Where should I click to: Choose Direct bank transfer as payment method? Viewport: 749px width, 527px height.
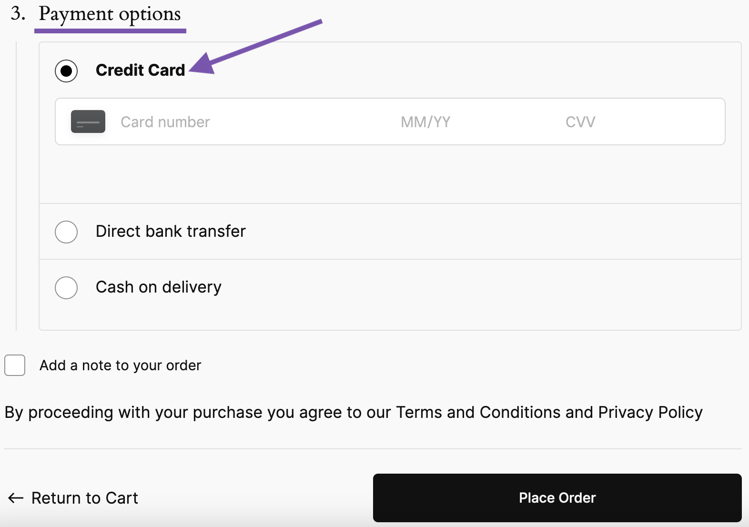(66, 232)
